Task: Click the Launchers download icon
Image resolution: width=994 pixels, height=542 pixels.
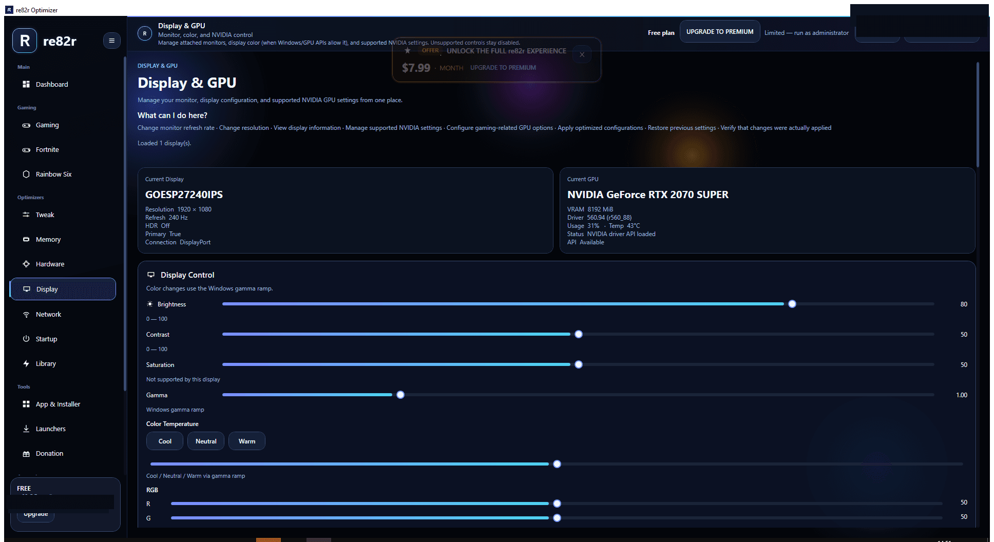Action: pos(26,429)
